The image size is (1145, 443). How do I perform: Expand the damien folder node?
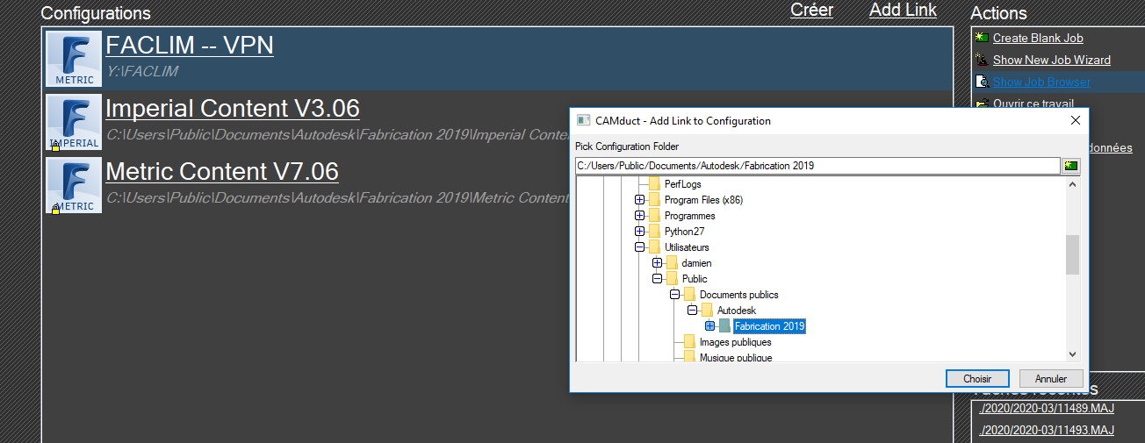pos(658,263)
